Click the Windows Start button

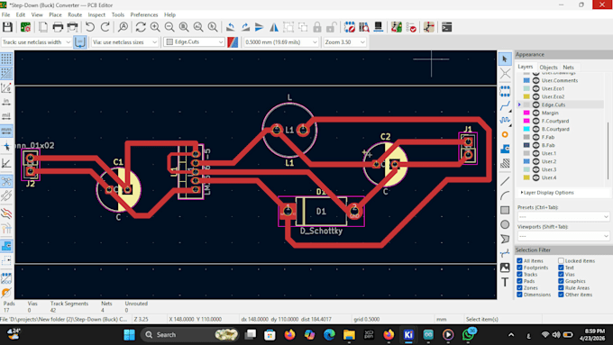coord(130,335)
